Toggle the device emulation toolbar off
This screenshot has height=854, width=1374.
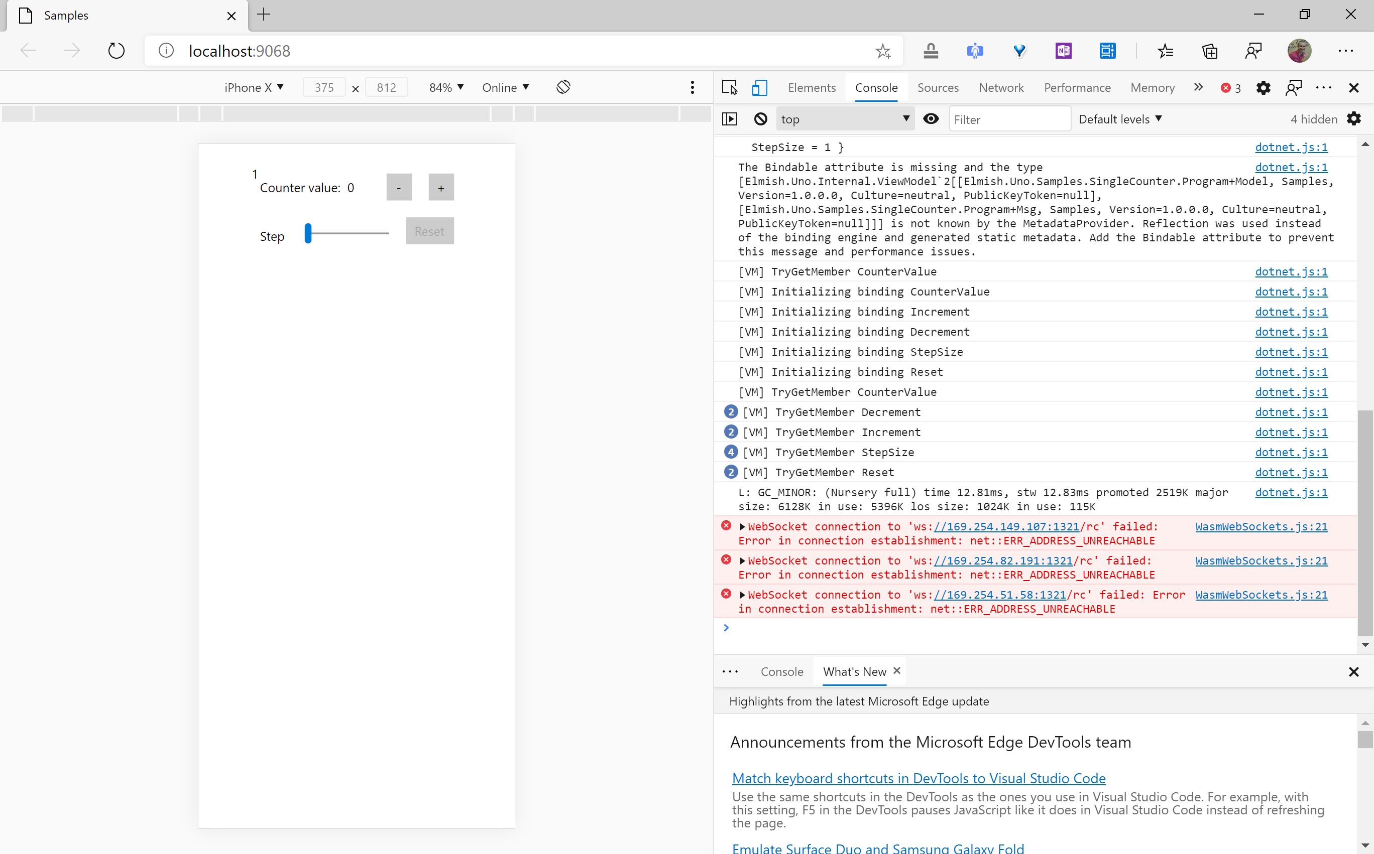pyautogui.click(x=759, y=87)
